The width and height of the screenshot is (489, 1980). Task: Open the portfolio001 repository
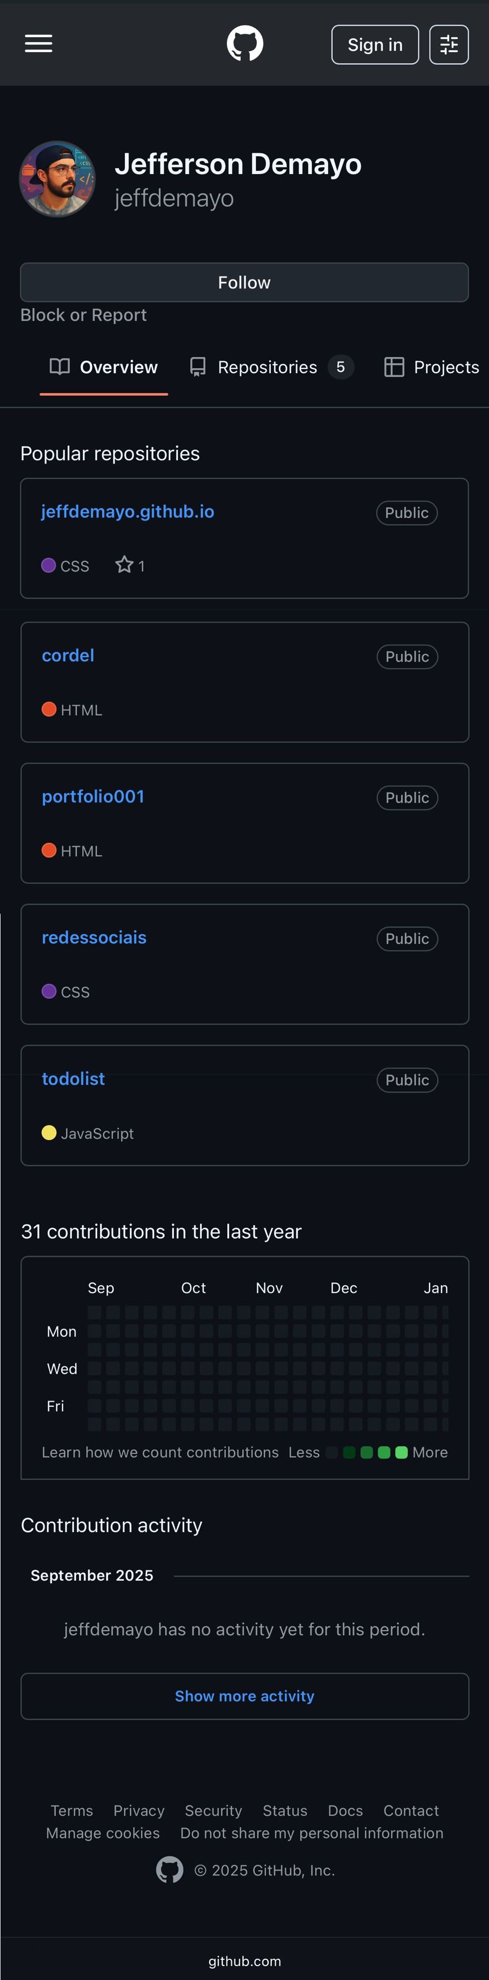[93, 796]
